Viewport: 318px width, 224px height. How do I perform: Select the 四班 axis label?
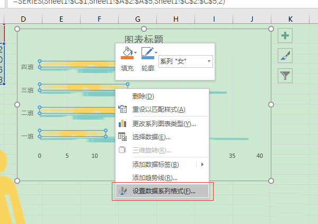click(x=28, y=67)
